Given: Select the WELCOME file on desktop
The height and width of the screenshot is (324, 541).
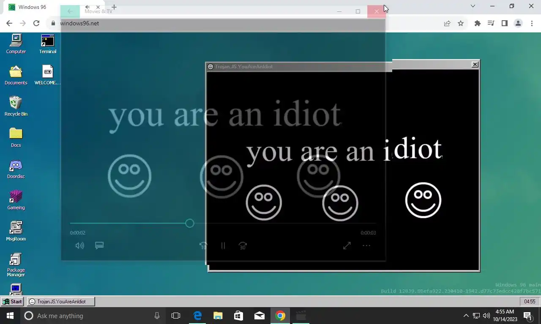Looking at the screenshot, I should point(47,75).
